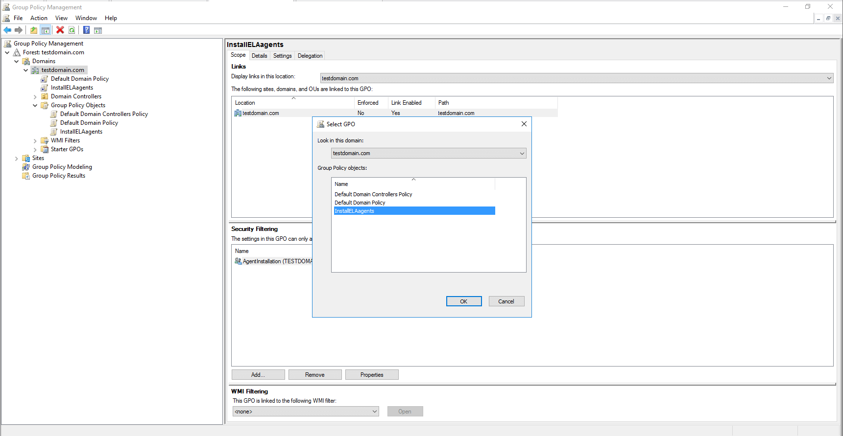
Task: Switch to the Delegation tab
Action: (310, 56)
